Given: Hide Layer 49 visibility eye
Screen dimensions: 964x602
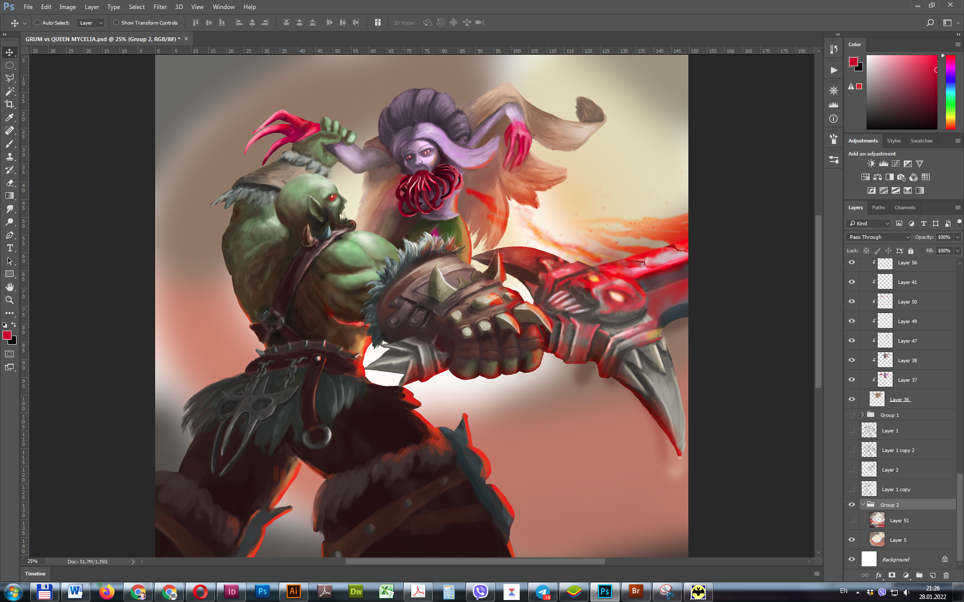Looking at the screenshot, I should pyautogui.click(x=852, y=321).
